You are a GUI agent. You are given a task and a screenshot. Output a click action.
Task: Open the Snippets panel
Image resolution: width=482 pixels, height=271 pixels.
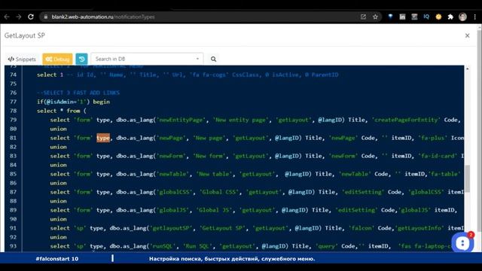22,59
